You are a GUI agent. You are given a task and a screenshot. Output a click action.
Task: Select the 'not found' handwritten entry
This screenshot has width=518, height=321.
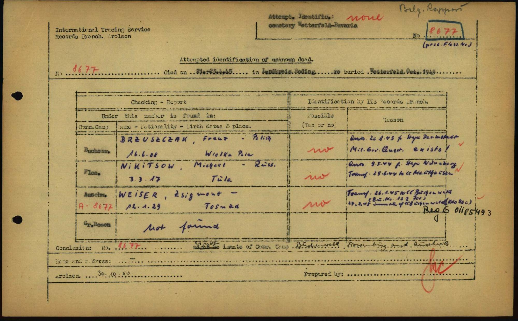pyautogui.click(x=181, y=227)
